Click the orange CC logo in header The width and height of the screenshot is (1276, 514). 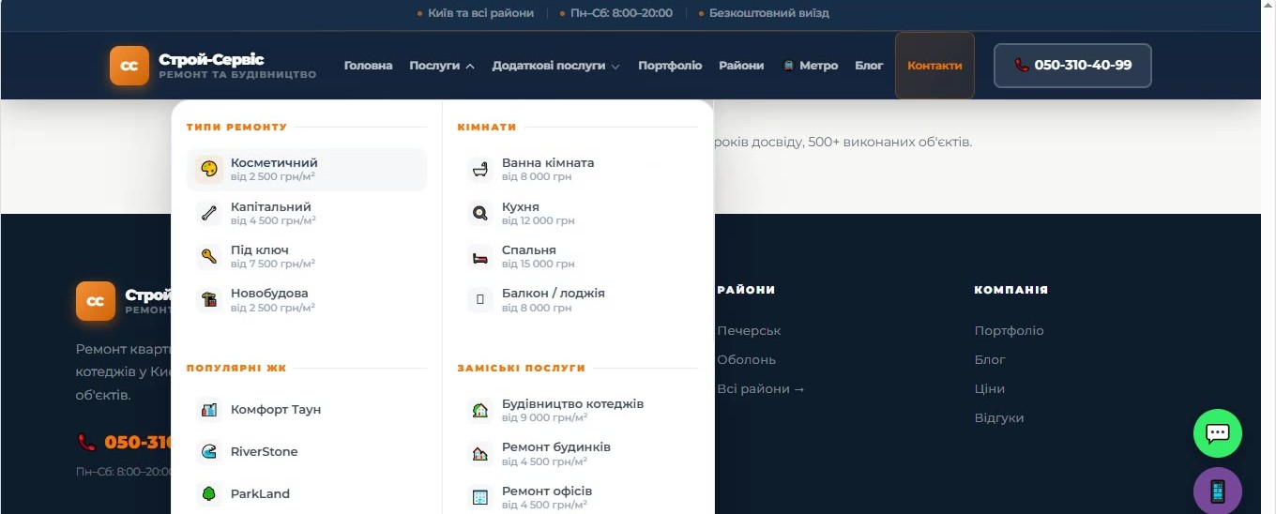click(x=129, y=66)
